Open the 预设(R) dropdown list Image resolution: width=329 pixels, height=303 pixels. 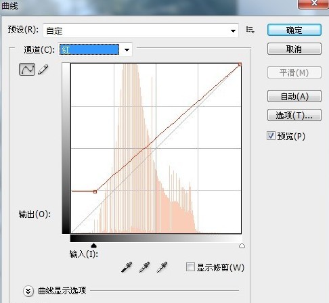(x=141, y=30)
